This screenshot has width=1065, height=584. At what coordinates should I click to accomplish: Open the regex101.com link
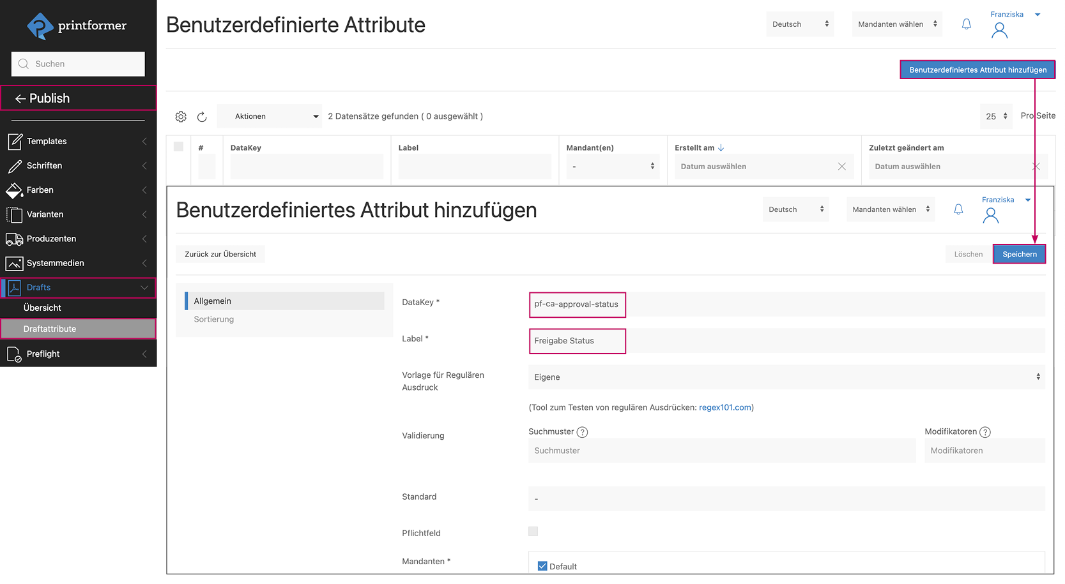(724, 407)
